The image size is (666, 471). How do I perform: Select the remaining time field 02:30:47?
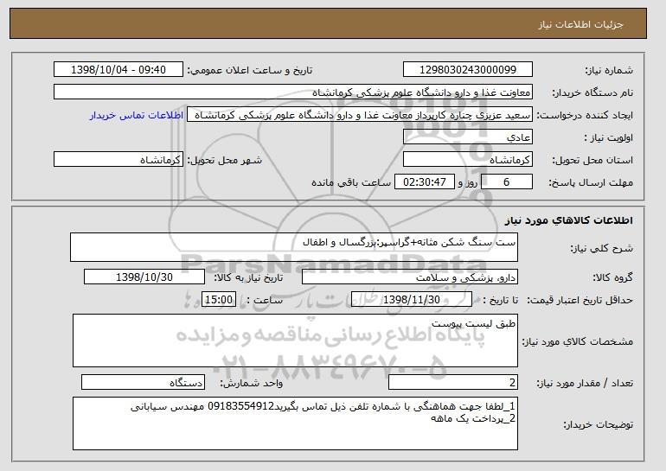coord(425,182)
